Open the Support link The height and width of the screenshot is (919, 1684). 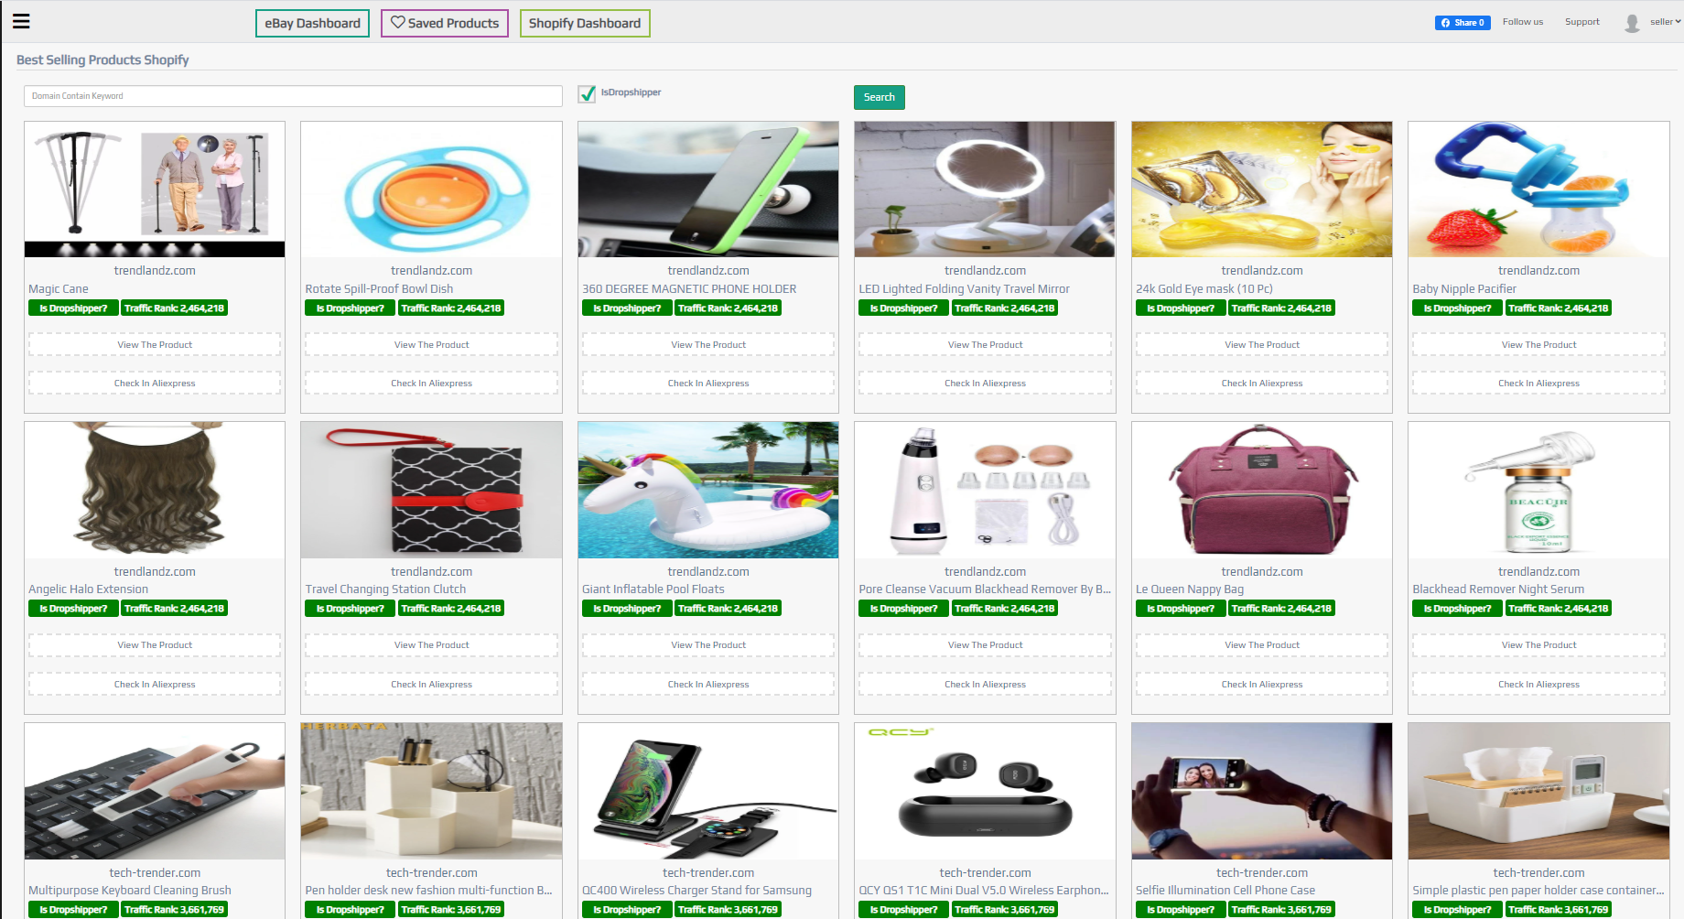(x=1582, y=22)
